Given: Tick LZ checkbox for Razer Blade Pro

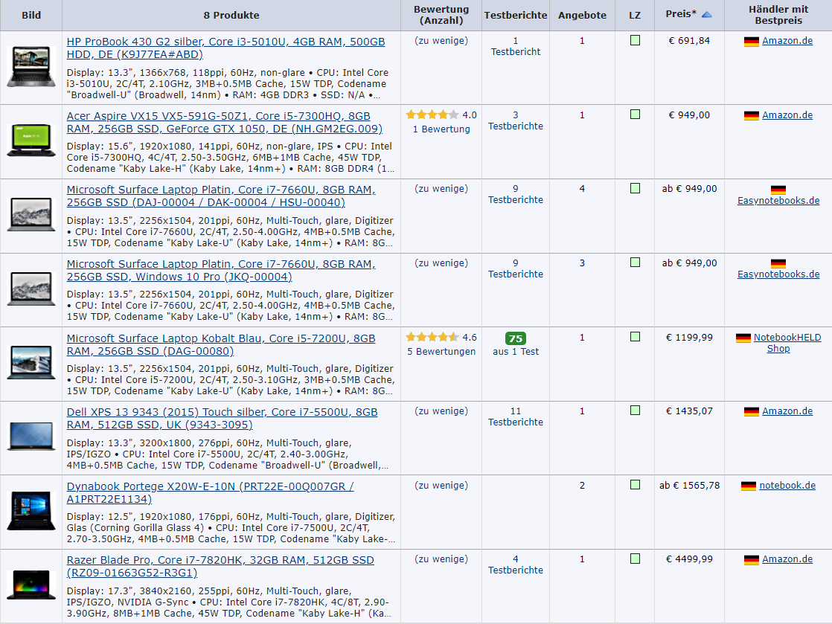Looking at the screenshot, I should (635, 559).
